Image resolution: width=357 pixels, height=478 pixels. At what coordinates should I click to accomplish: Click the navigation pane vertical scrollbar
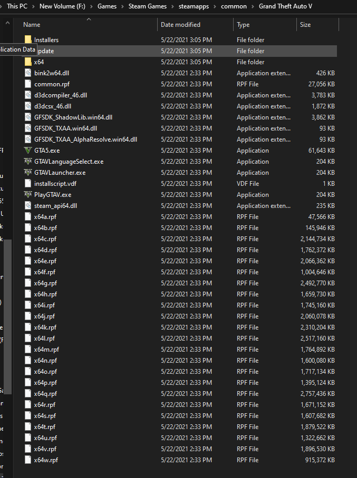pyautogui.click(x=7, y=316)
